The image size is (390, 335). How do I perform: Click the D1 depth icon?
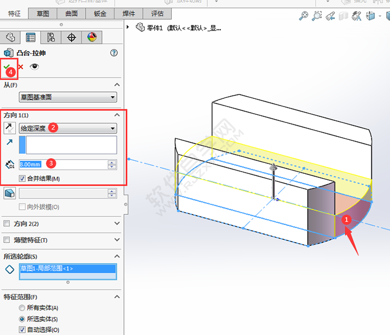coord(10,164)
